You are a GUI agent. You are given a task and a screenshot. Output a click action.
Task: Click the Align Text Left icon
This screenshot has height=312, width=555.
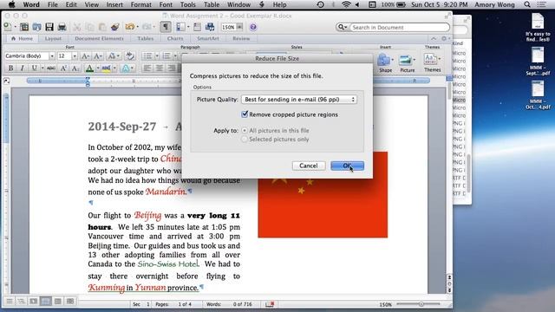147,68
